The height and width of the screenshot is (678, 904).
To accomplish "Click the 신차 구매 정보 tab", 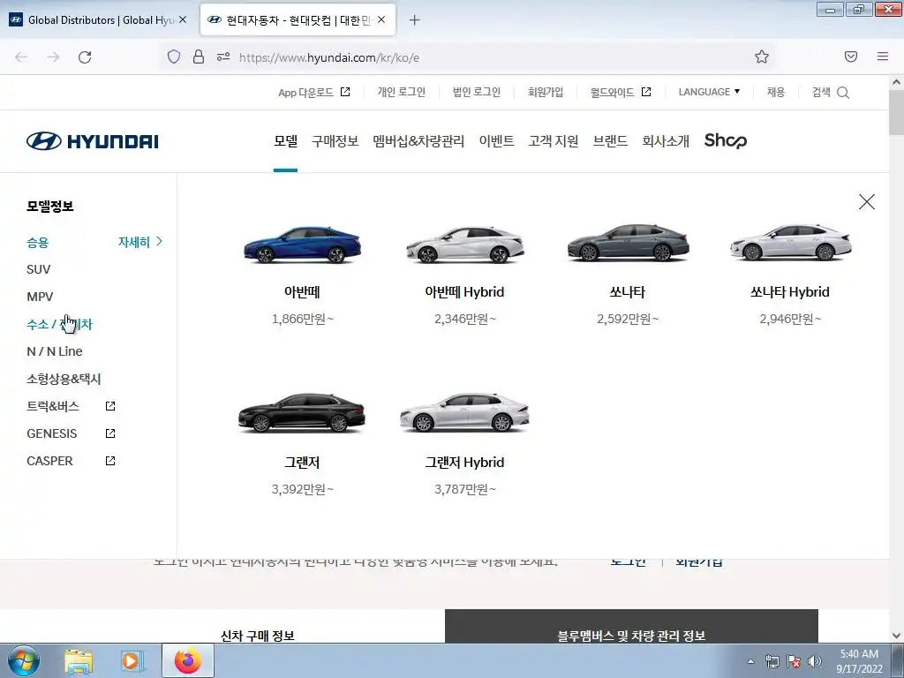I will coord(257,636).
